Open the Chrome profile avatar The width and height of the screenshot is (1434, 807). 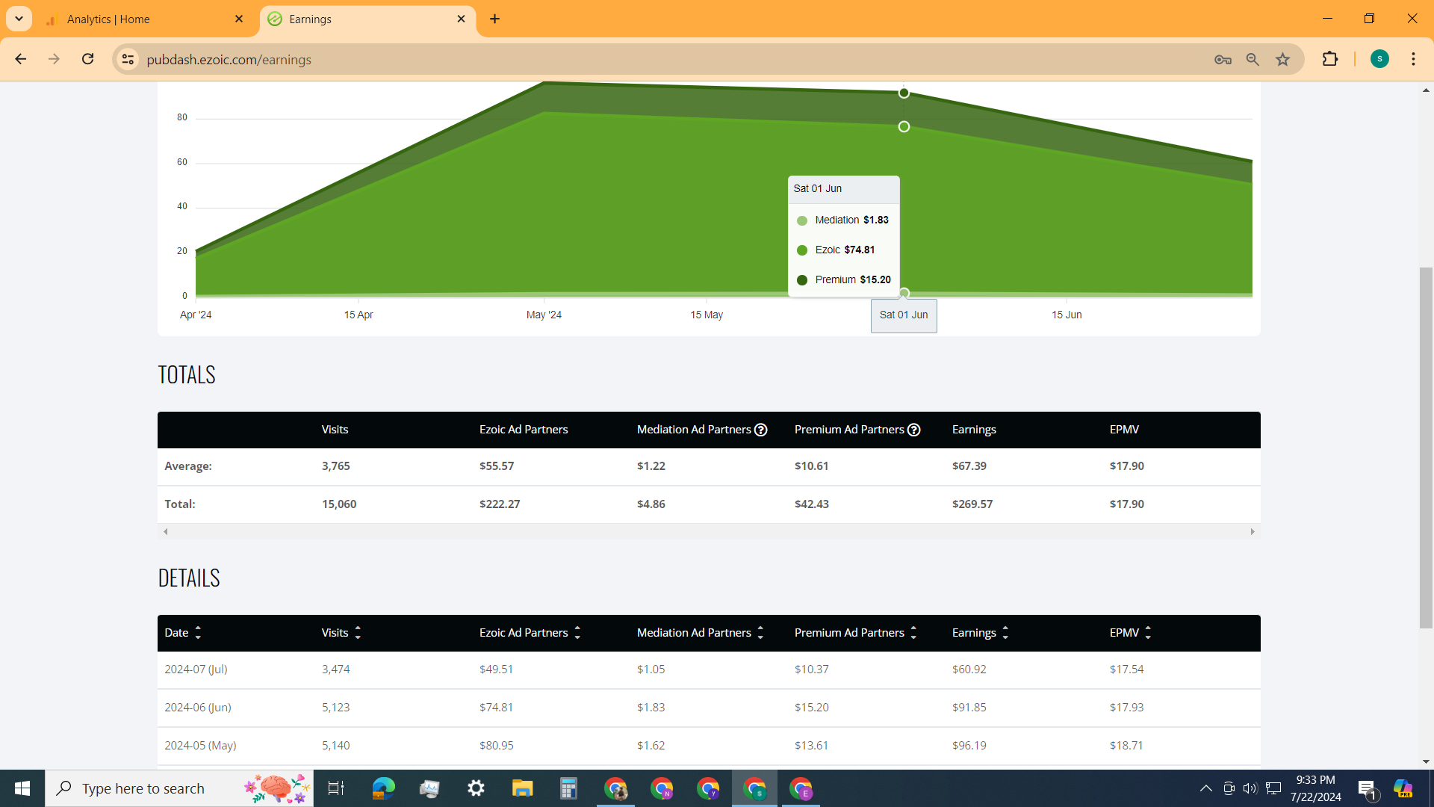tap(1379, 59)
